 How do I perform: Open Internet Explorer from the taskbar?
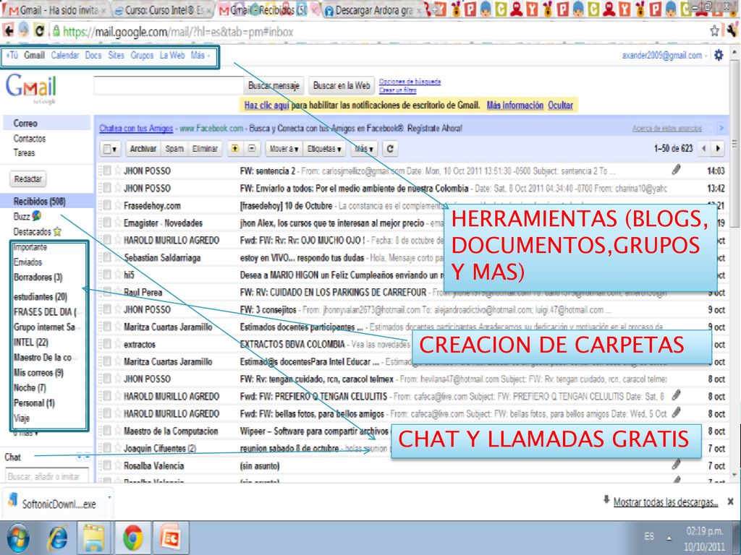[59, 538]
